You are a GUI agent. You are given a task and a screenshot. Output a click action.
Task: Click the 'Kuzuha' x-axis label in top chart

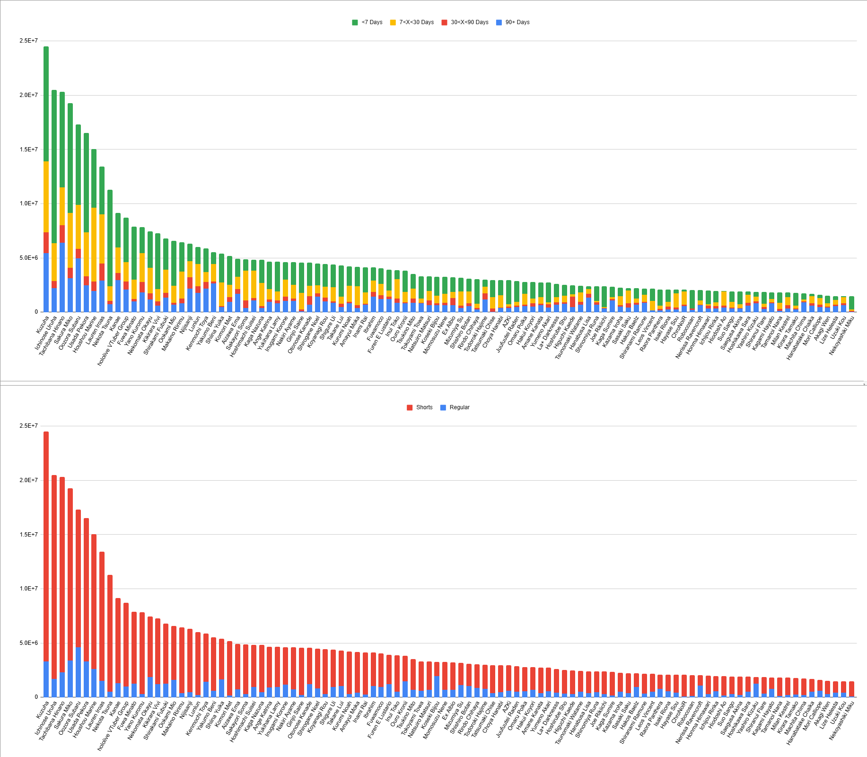pos(43,326)
